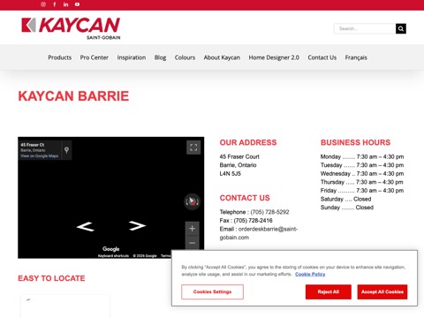The image size is (424, 318).
Task: Open Kaycan's YouTube channel icon
Action: click(x=77, y=4)
